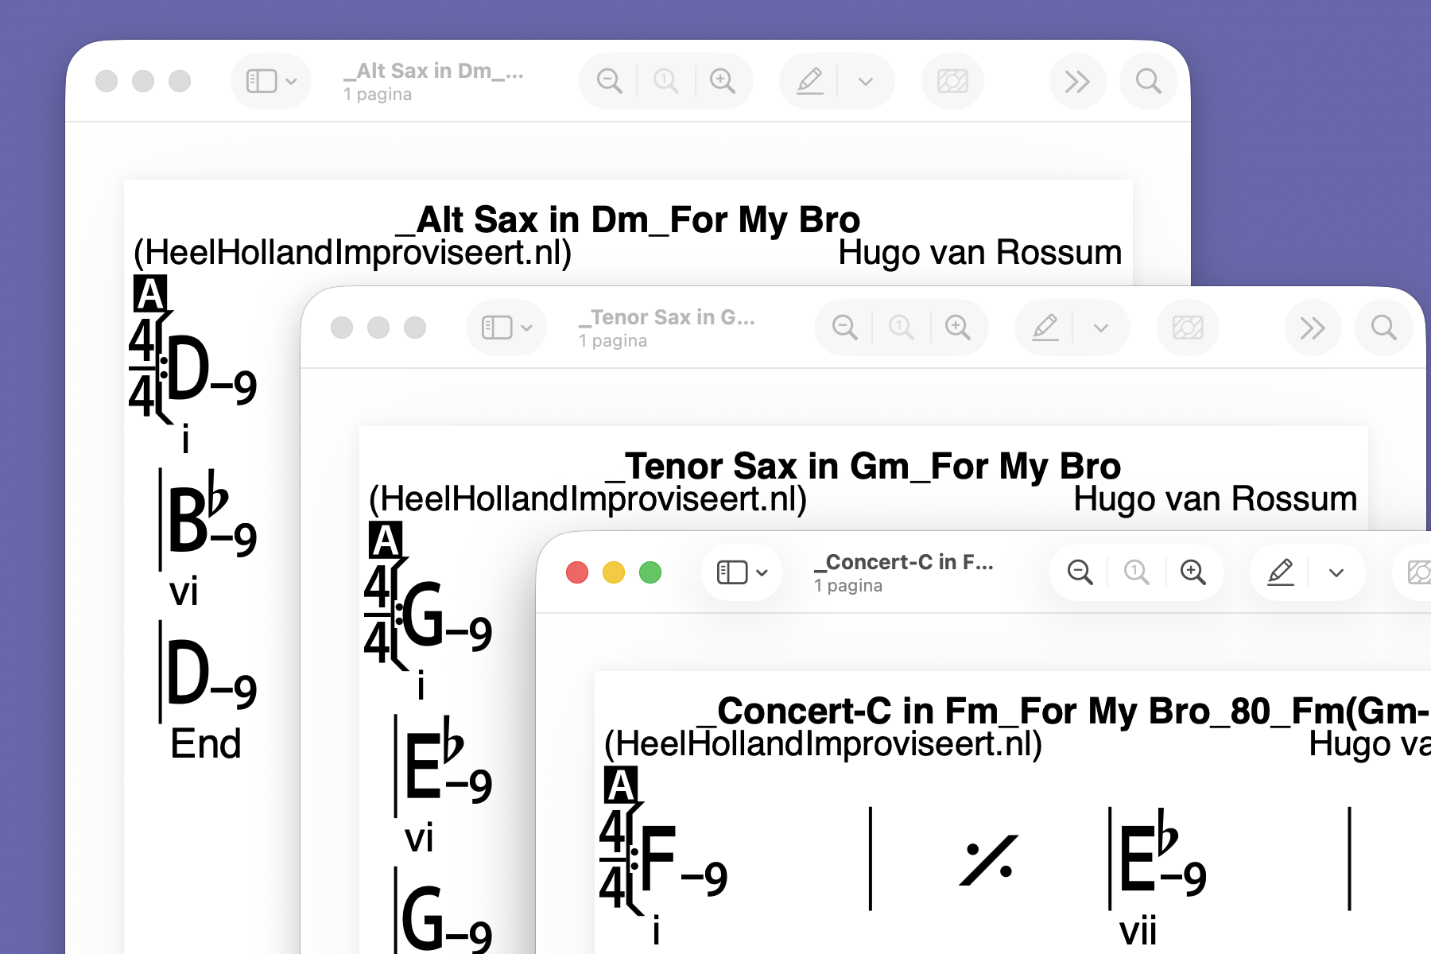Click the form-fill icon in Tenor Sax window

pos(1188,328)
